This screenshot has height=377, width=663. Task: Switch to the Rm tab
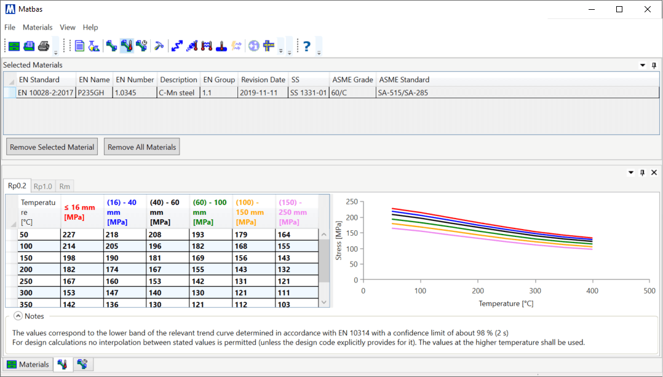[65, 186]
